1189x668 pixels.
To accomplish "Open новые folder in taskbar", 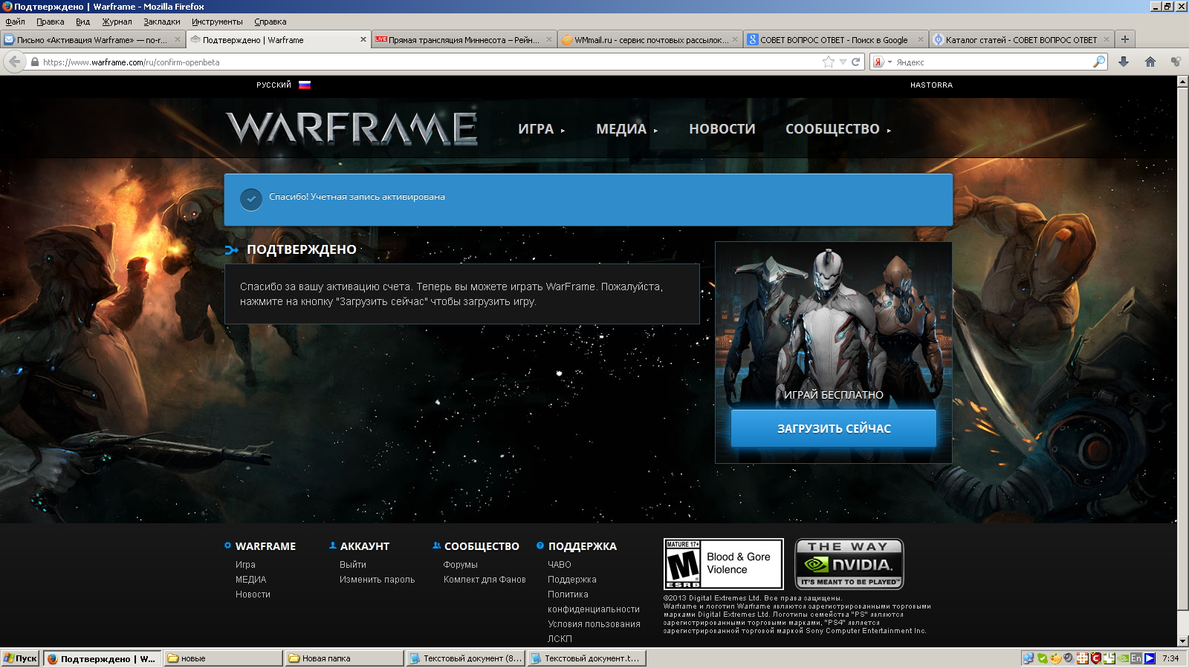I will pos(223,658).
